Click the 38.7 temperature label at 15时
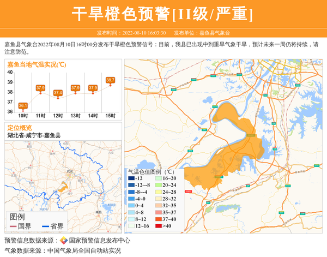This screenshot has width=327, height=257. (110, 80)
